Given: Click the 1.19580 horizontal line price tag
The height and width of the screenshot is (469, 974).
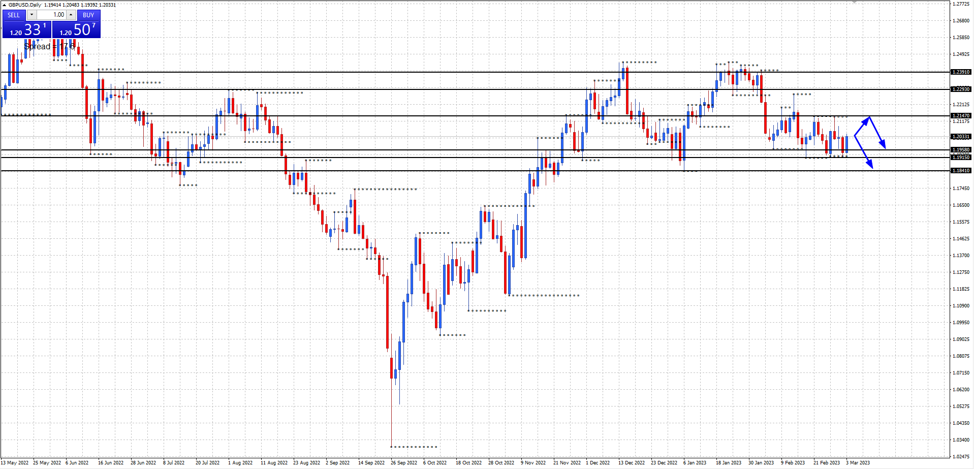Looking at the screenshot, I should tap(961, 150).
